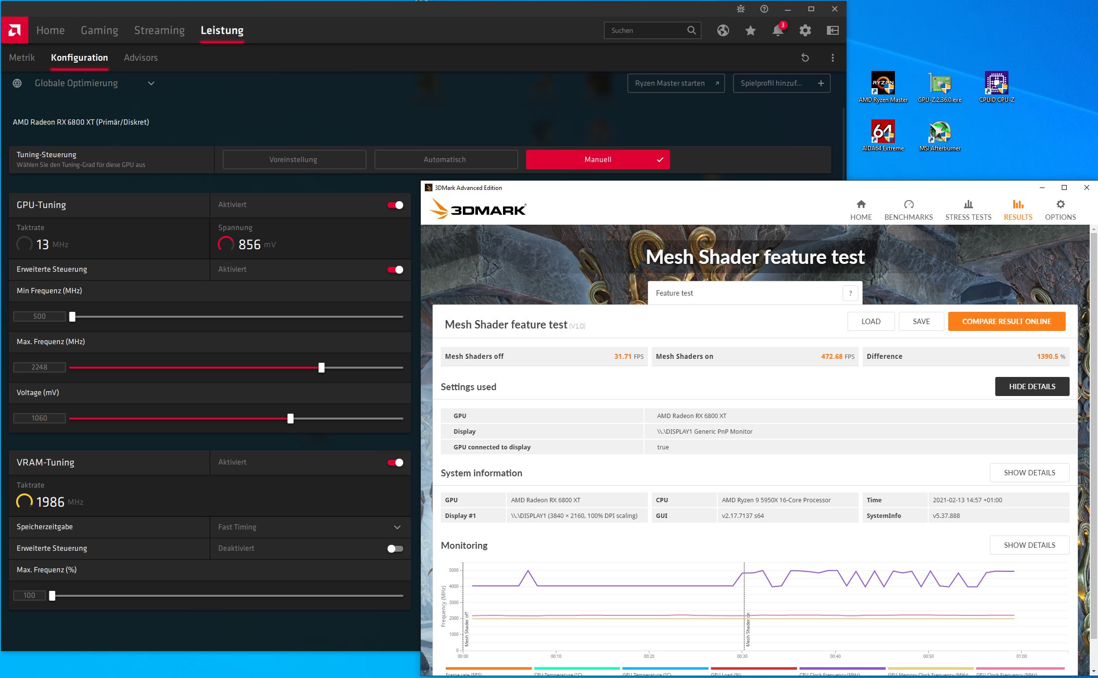The width and height of the screenshot is (1098, 678).
Task: Open Radeon settings gear icon
Action: click(x=805, y=30)
